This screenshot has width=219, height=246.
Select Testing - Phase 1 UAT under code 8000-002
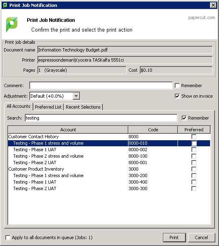[109, 150]
